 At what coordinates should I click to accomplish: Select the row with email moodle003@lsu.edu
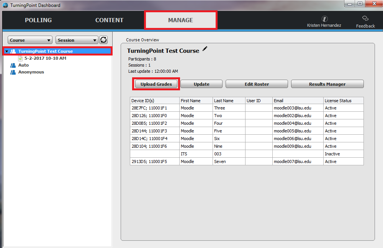coord(247,108)
